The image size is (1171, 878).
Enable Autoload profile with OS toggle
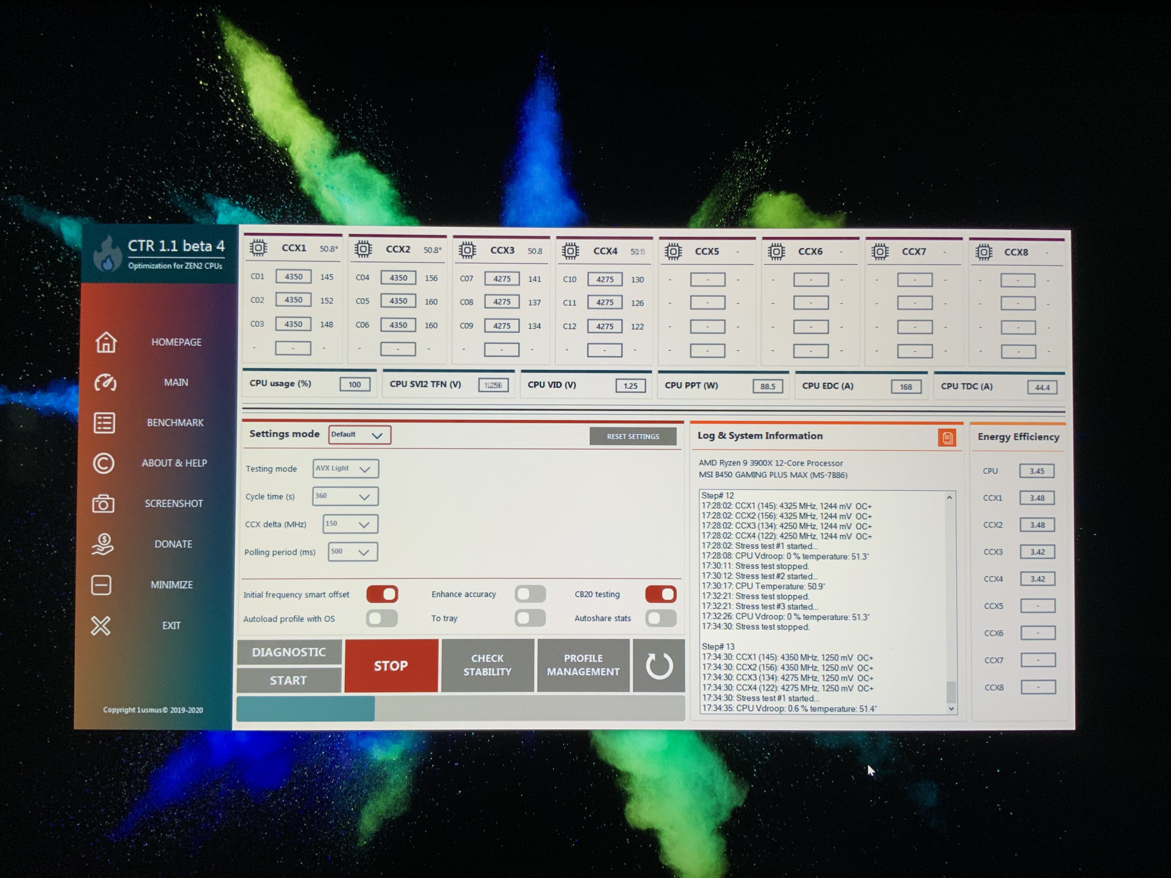click(x=382, y=618)
